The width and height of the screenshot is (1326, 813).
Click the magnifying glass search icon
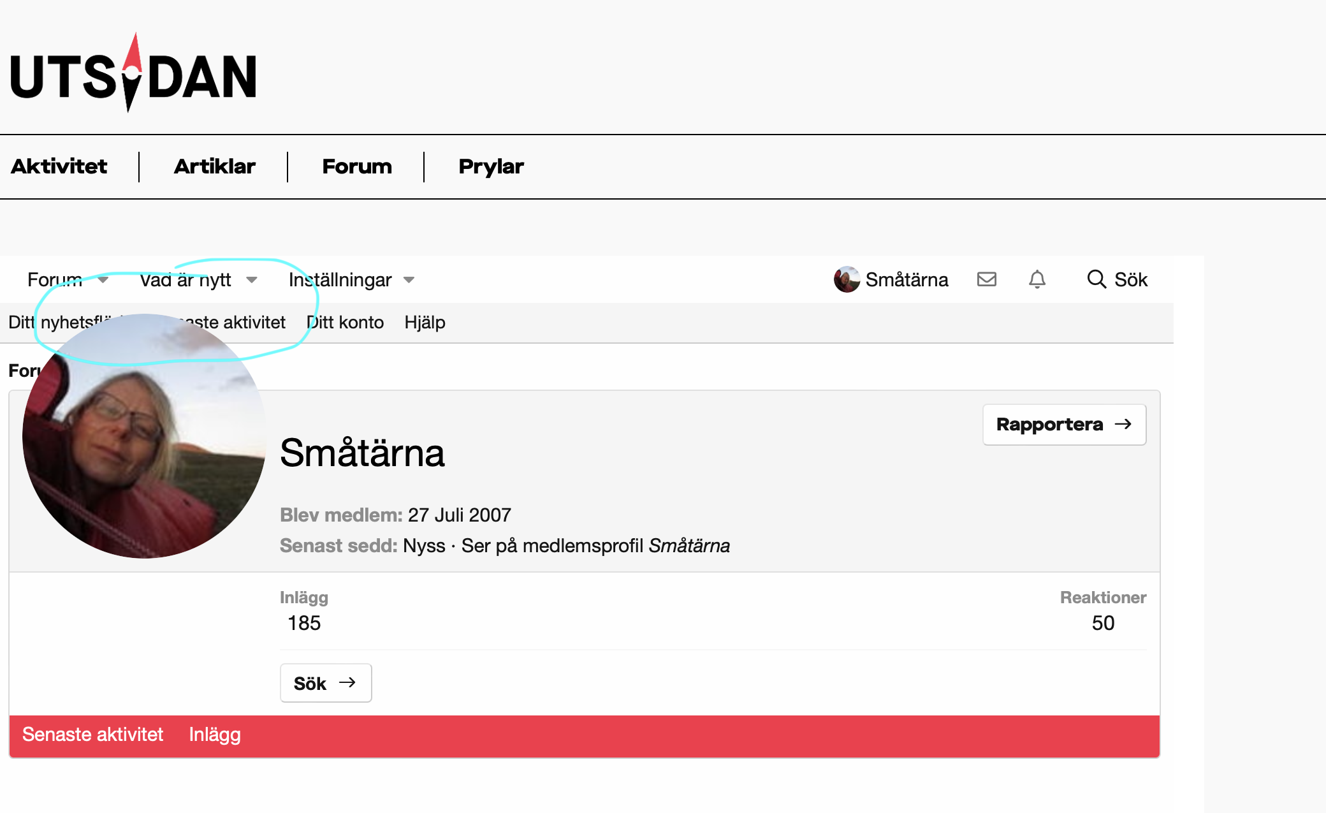click(x=1096, y=279)
